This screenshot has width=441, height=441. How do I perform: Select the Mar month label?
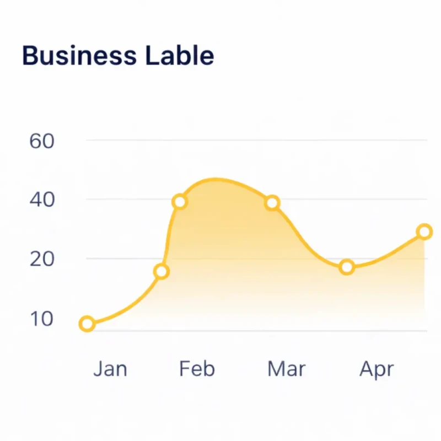(x=286, y=369)
